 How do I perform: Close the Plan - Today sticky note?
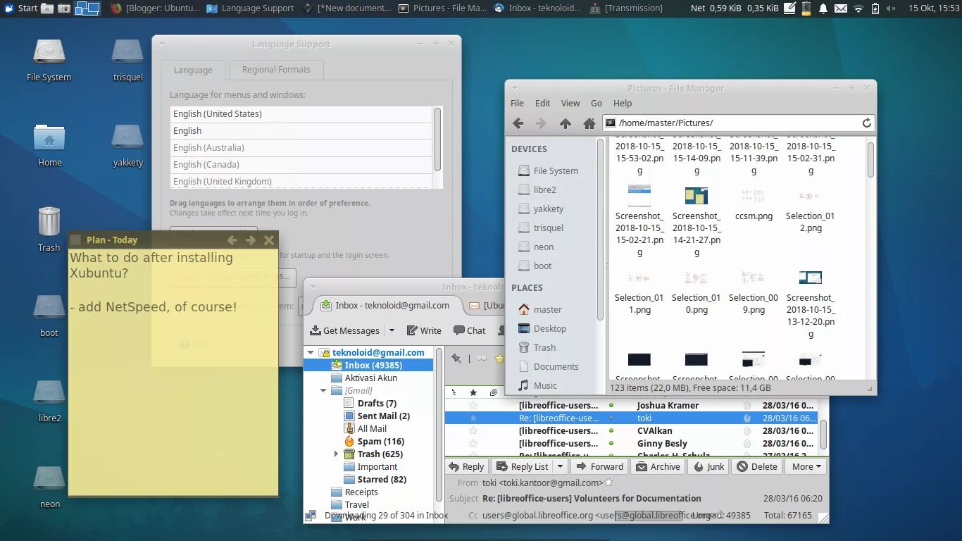[269, 240]
